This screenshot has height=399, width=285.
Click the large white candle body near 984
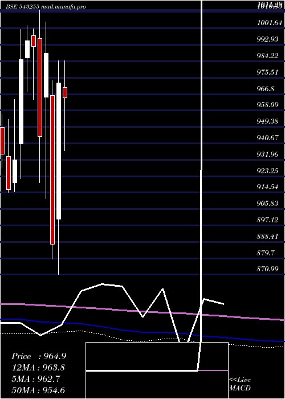[21, 102]
